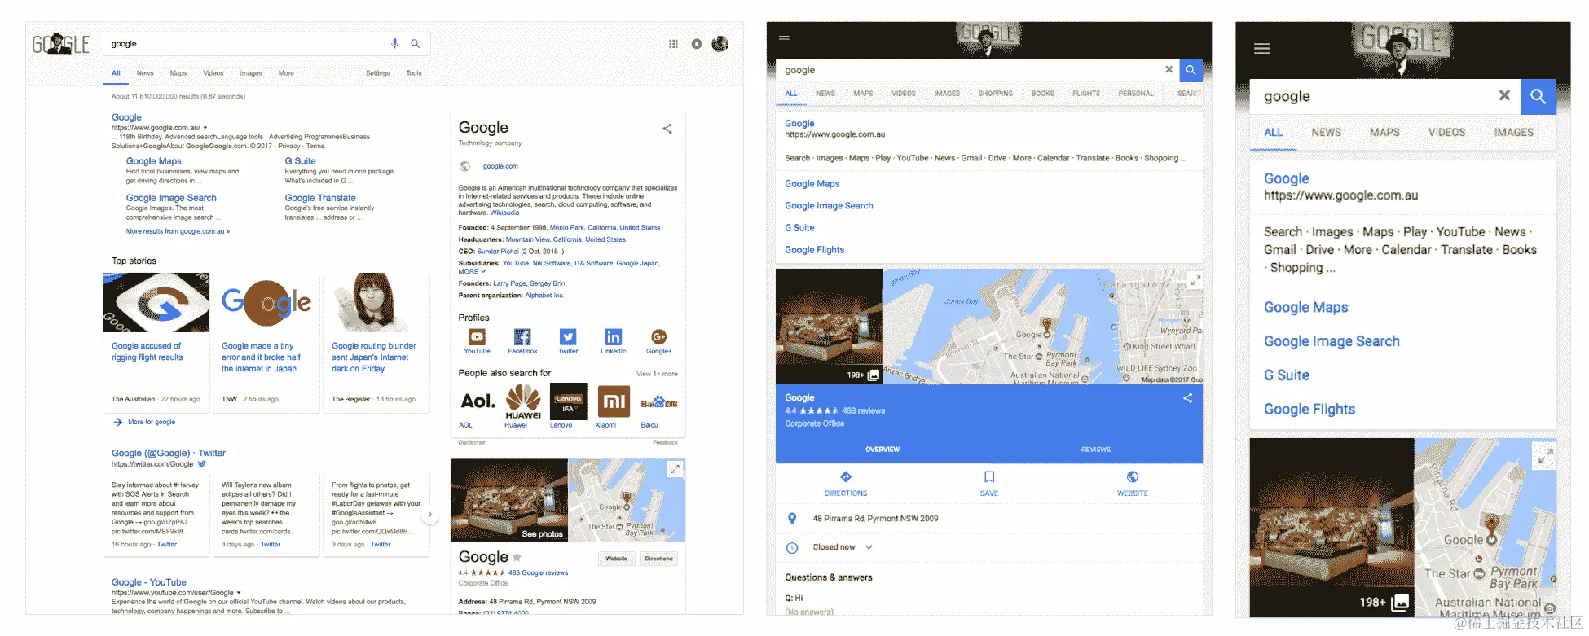The image size is (1589, 636).
Task: Clear the search text with X in tablet view
Action: pyautogui.click(x=1169, y=70)
